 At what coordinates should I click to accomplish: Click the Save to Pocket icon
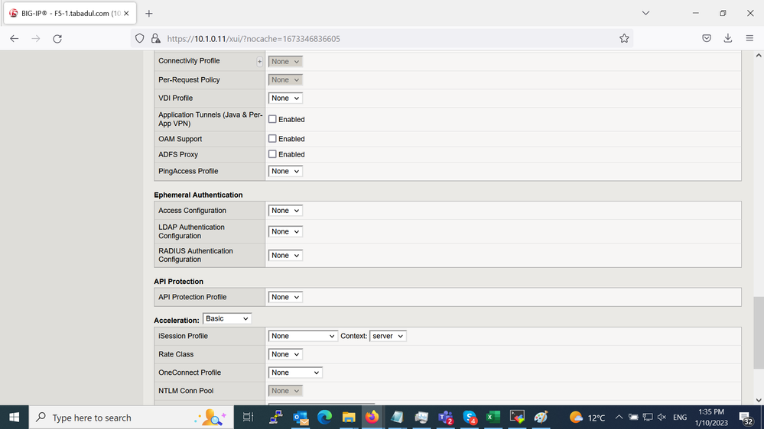(707, 38)
